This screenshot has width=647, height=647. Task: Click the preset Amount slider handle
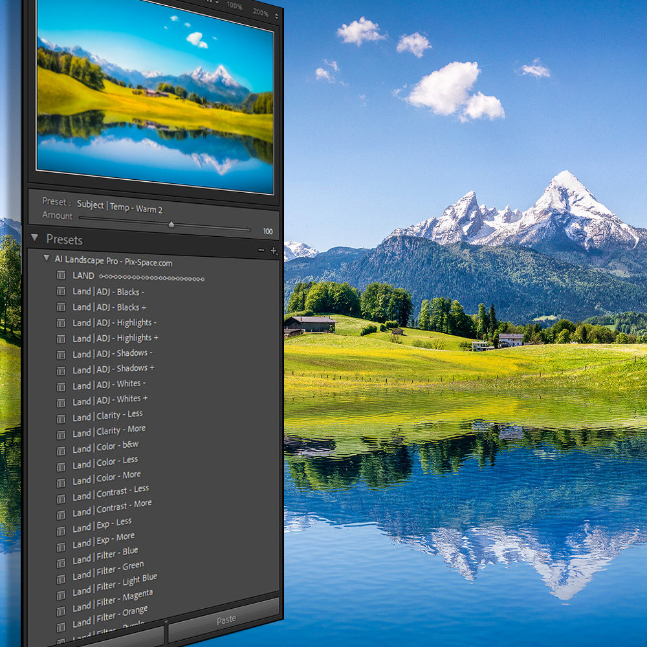tap(171, 225)
